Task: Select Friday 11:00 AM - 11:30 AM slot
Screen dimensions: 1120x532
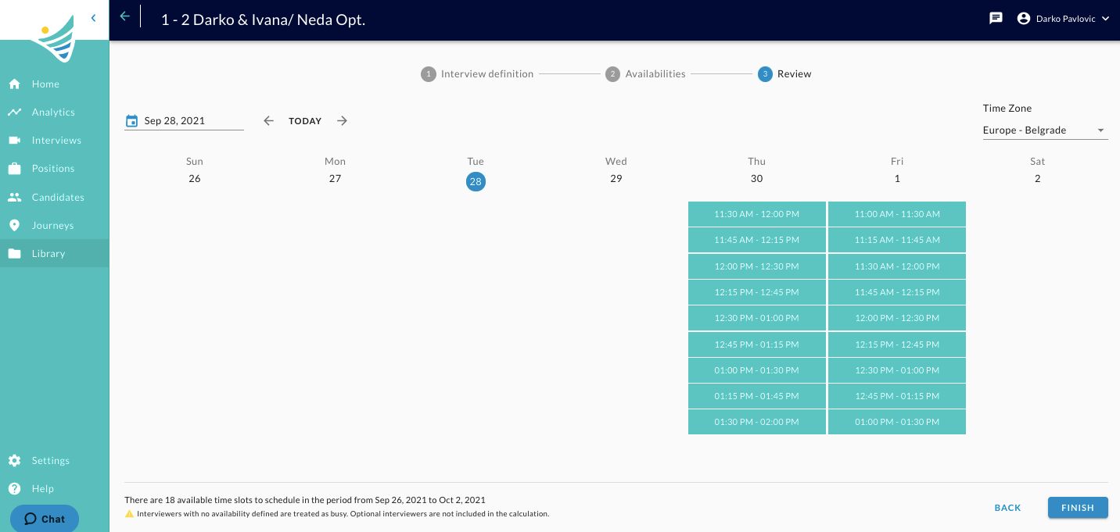Action: [x=897, y=214]
